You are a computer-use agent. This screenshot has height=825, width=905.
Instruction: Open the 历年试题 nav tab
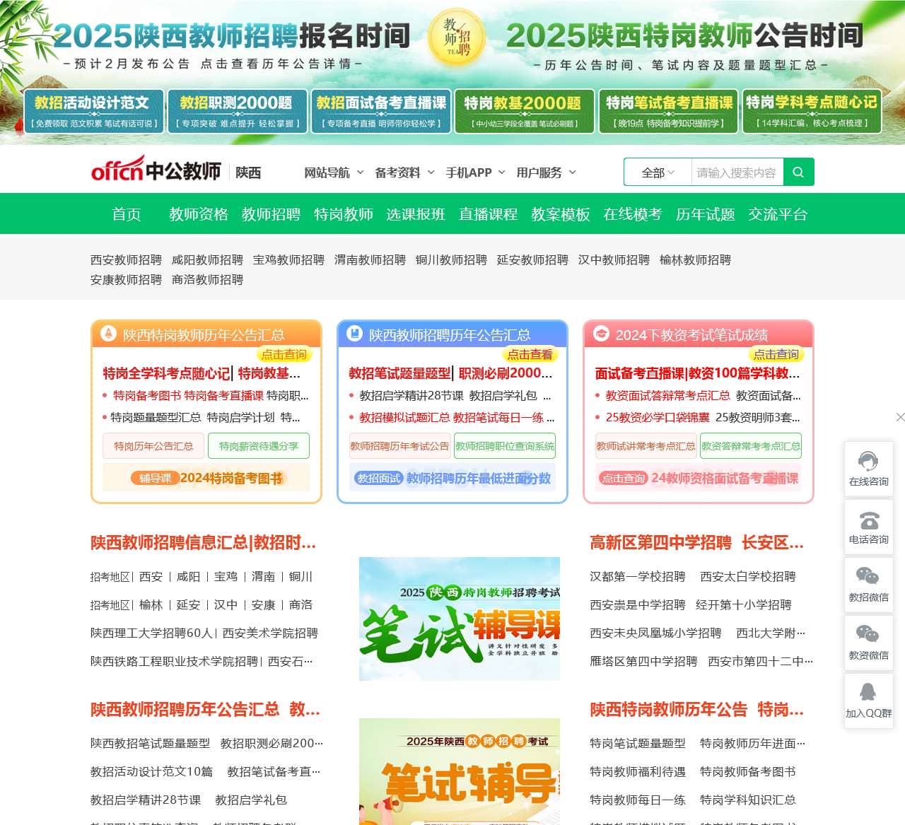[x=706, y=214]
